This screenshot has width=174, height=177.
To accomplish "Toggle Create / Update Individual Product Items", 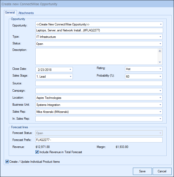I will [x=7, y=162].
